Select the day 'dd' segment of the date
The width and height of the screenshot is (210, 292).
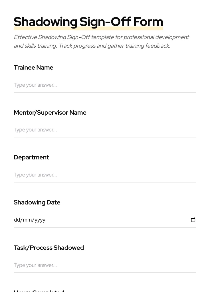tap(17, 220)
